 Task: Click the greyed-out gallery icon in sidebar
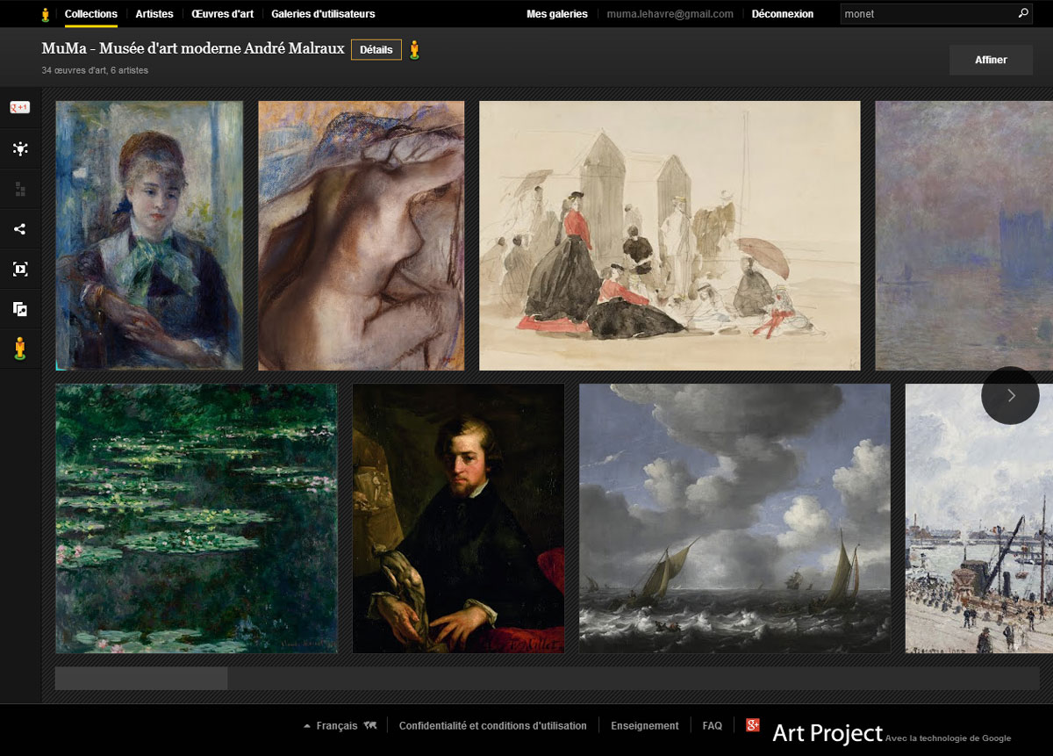click(19, 189)
